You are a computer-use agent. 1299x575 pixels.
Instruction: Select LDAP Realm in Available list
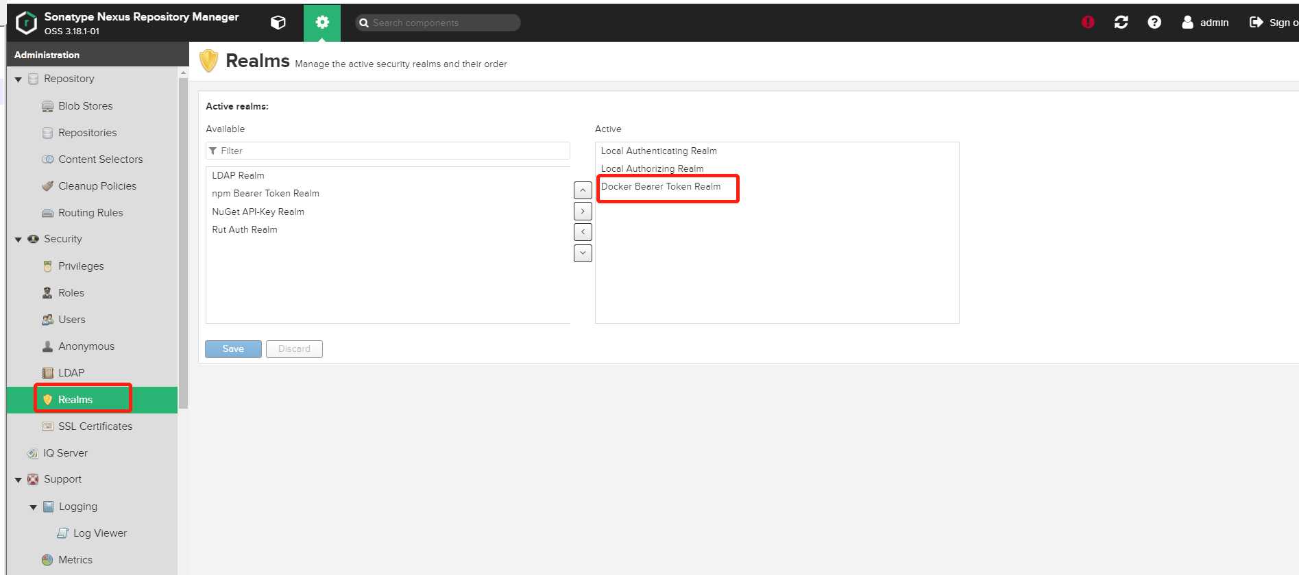point(388,176)
